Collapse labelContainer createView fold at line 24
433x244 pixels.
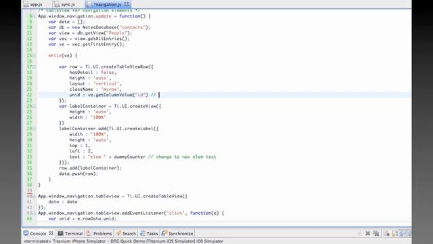34,106
